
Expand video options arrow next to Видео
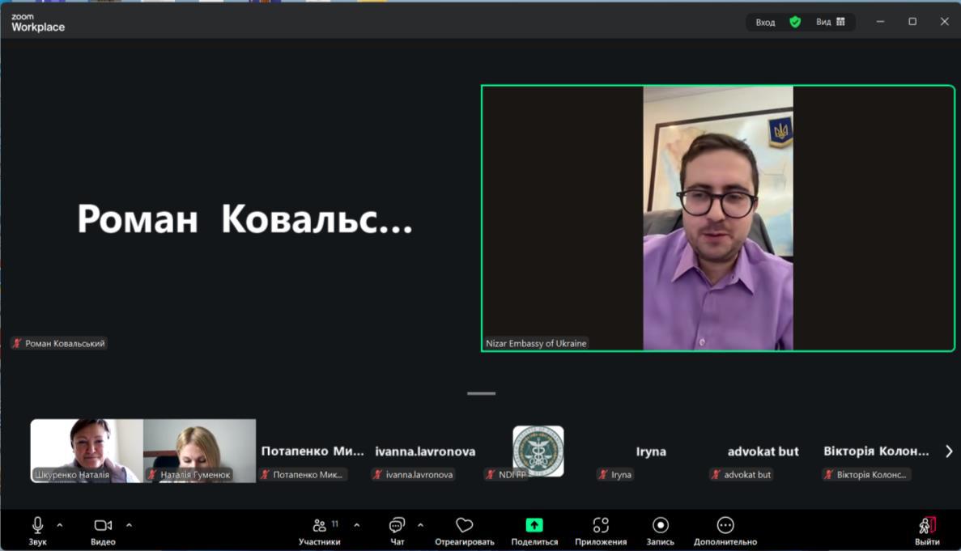129,525
